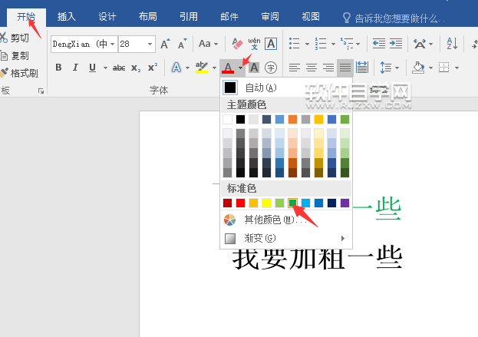Viewport: 478px width, 337px height.
Task: Click the paragraph Shading paint bucket
Action: pos(418,68)
